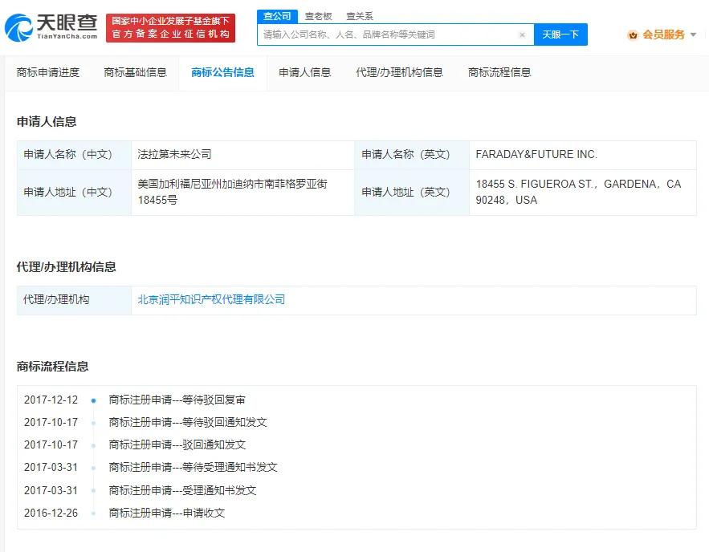The height and width of the screenshot is (552, 709).
Task: Click the English address 18455 S. FIGUEROA ST.
Action: (x=578, y=192)
